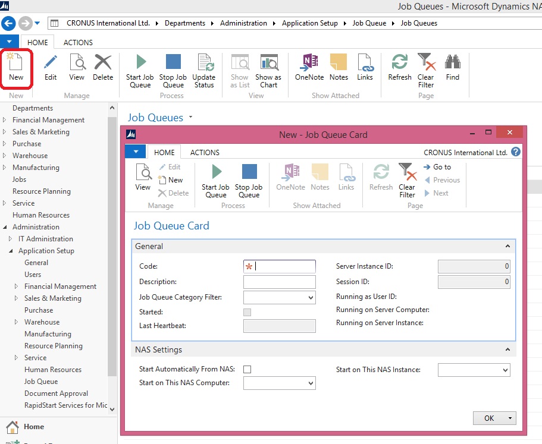
Task: Click the New icon in main ribbon
Action: tap(16, 67)
